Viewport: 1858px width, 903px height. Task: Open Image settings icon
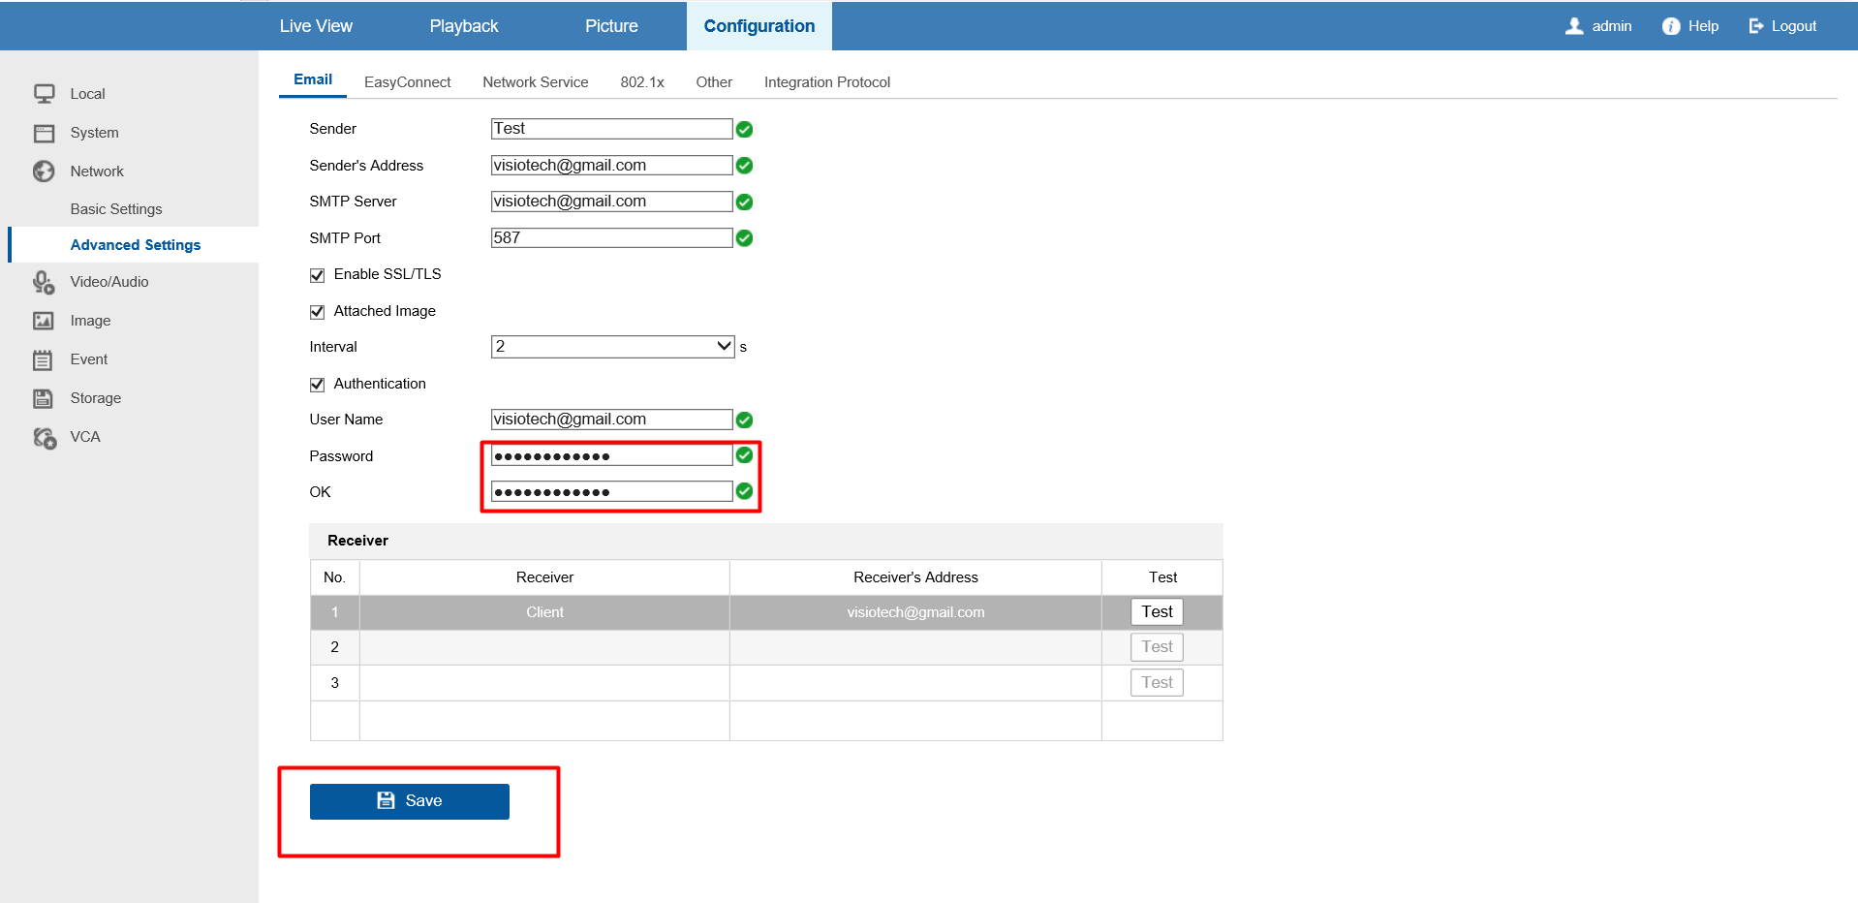tap(44, 321)
